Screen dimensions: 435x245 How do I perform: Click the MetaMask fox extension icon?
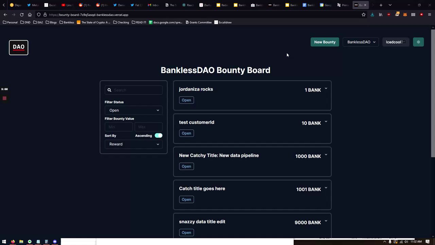click(x=405, y=15)
